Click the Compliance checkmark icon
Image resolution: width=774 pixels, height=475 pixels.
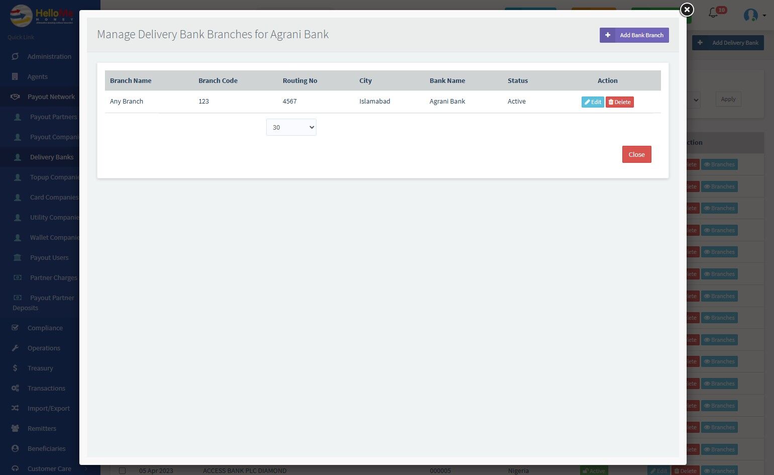click(15, 328)
